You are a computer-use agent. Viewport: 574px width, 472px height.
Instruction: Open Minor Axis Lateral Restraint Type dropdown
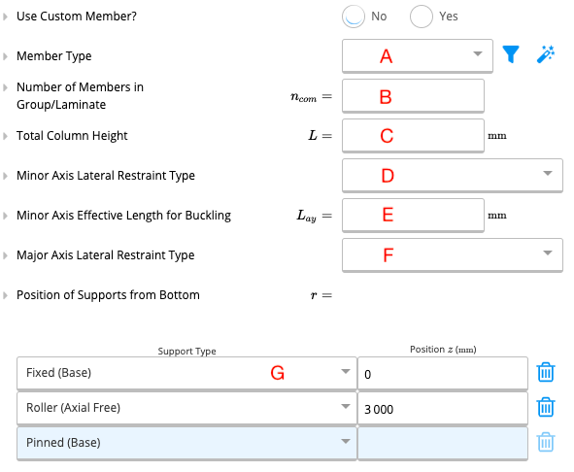(x=452, y=175)
